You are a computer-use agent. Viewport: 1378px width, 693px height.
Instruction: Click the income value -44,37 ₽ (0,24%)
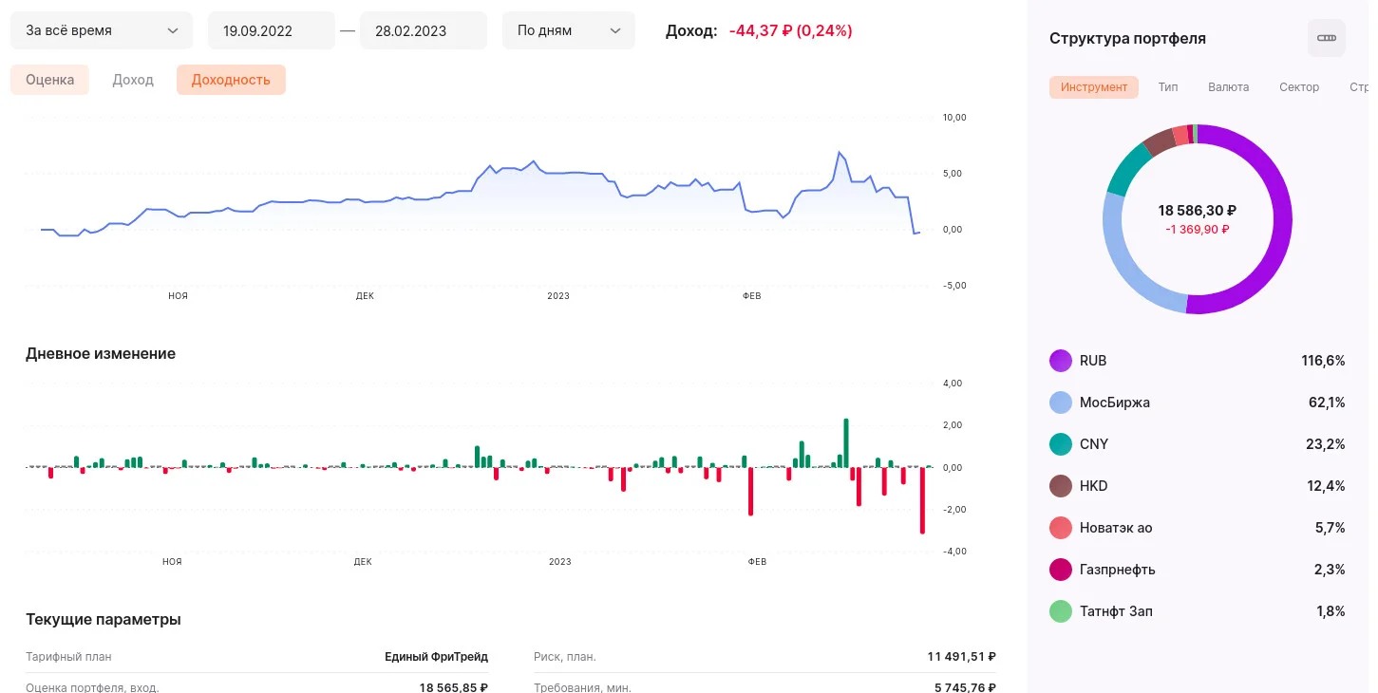click(790, 30)
